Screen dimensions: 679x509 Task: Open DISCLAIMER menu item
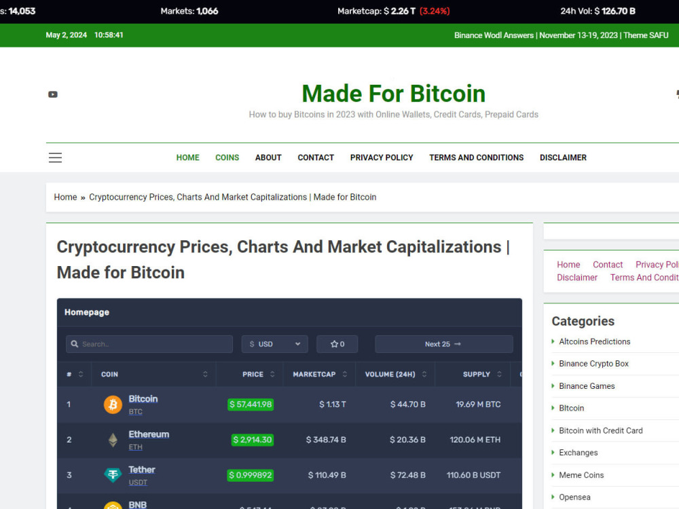click(x=563, y=157)
